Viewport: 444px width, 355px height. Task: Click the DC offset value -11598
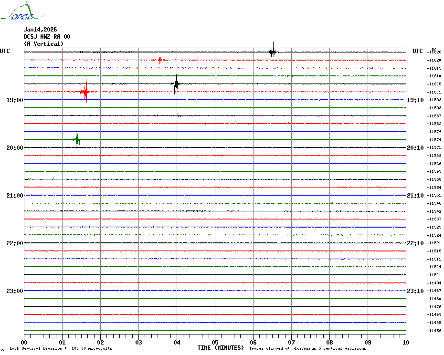pyautogui.click(x=434, y=100)
